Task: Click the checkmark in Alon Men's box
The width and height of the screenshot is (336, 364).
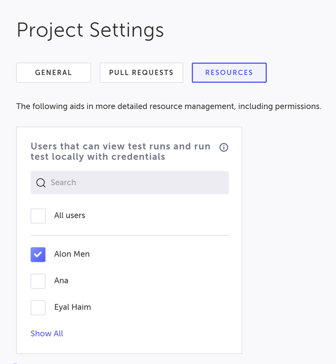Action: point(38,254)
